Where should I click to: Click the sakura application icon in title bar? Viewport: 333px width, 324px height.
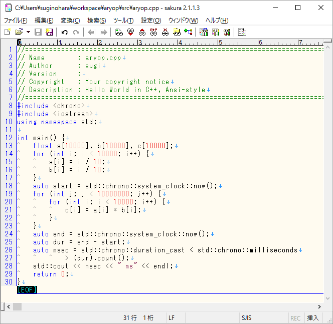[x=8, y=8]
